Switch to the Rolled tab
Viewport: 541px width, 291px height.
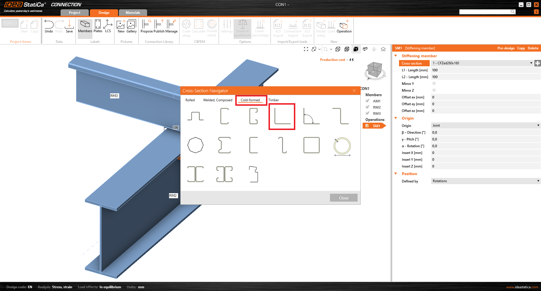pos(190,100)
